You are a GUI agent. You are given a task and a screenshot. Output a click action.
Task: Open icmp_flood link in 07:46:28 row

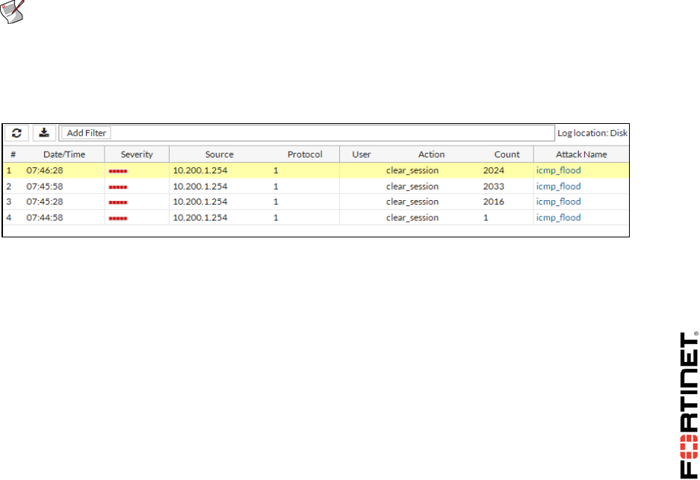point(559,170)
